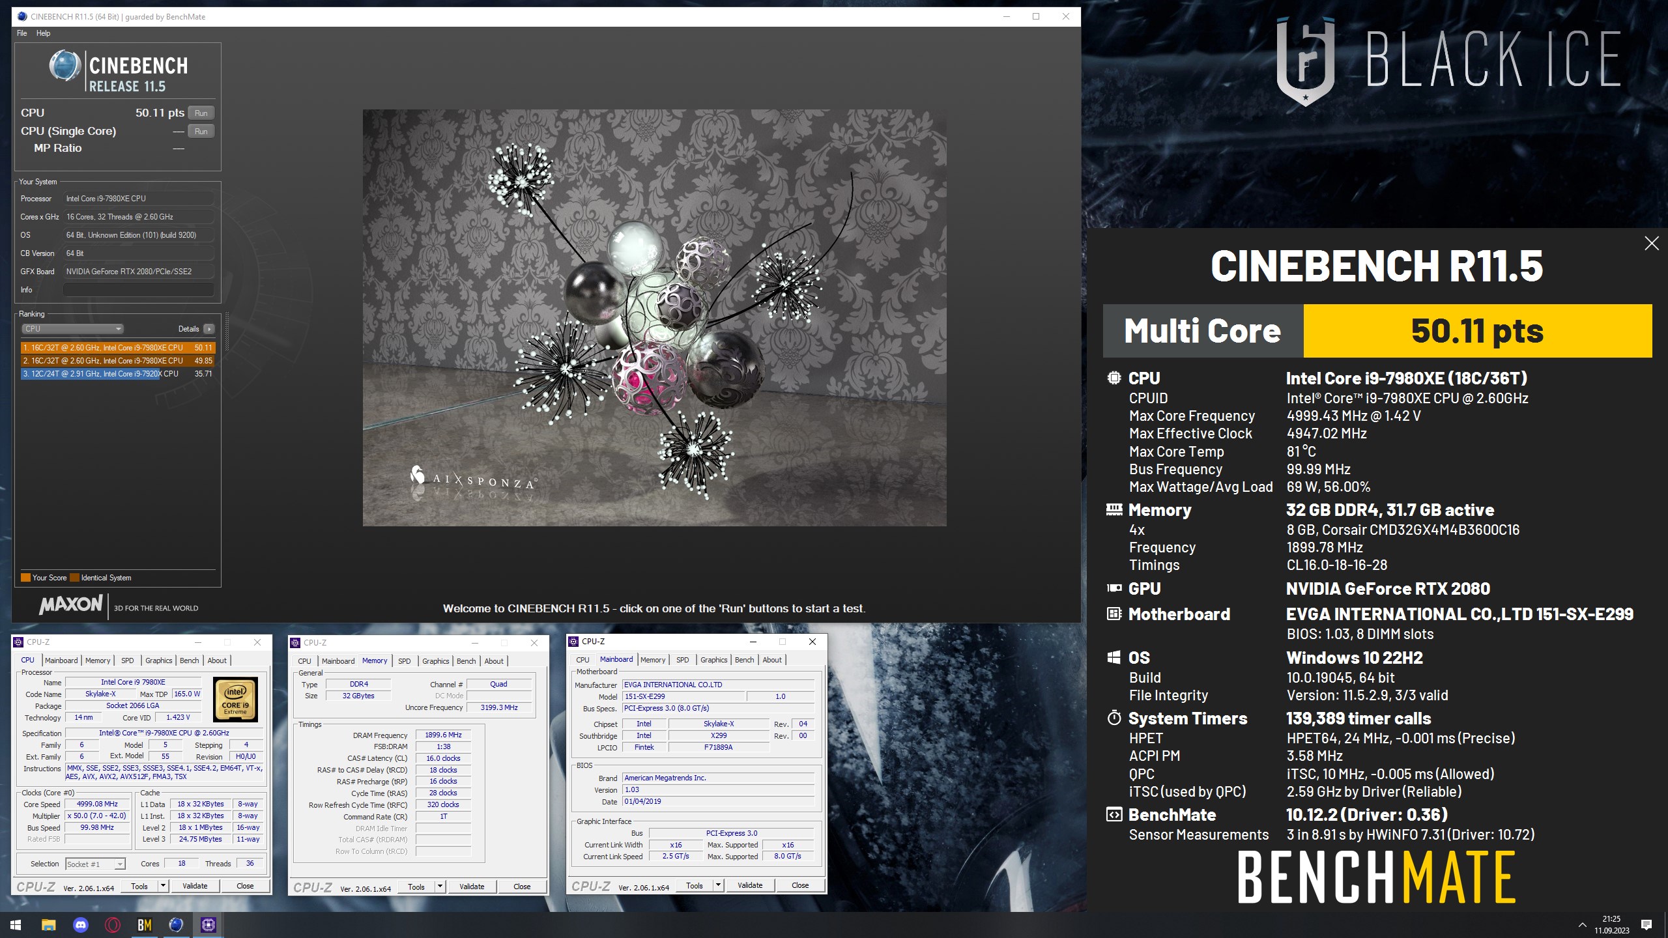Click the System Timers clock icon
Viewport: 1668px width, 938px height.
1114,718
